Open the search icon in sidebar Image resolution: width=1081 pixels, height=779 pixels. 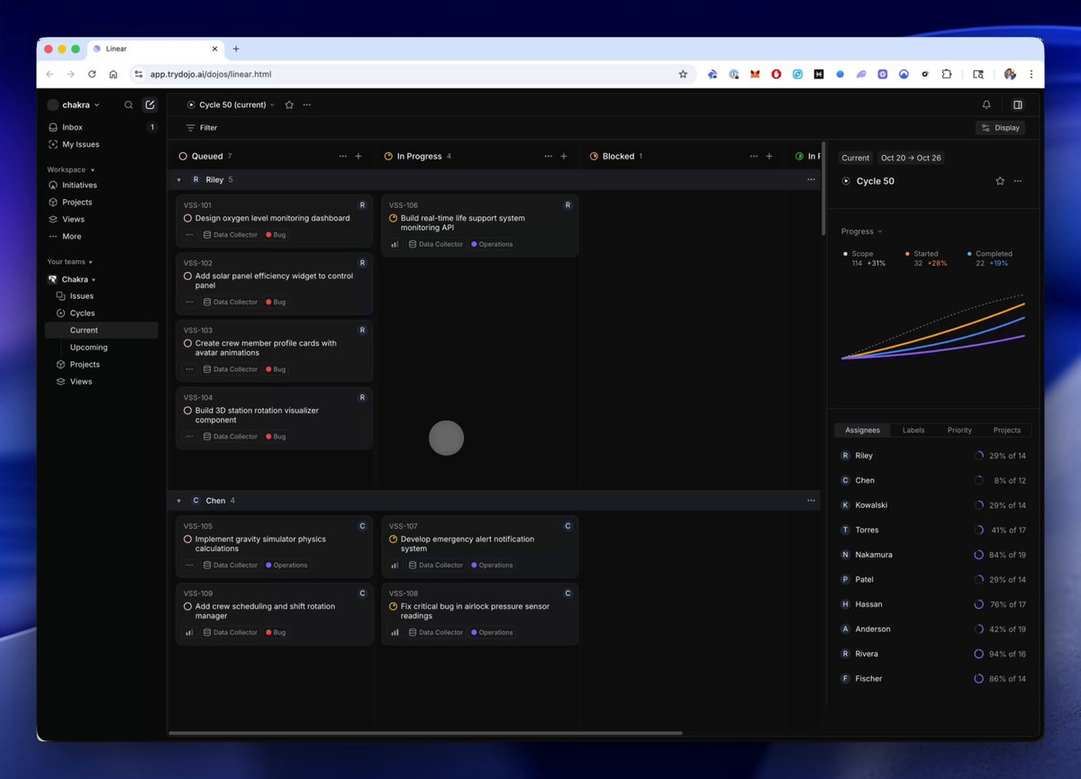[129, 105]
